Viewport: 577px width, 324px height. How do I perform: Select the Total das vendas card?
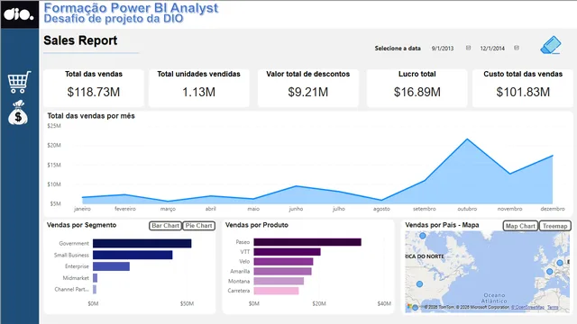pyautogui.click(x=94, y=88)
